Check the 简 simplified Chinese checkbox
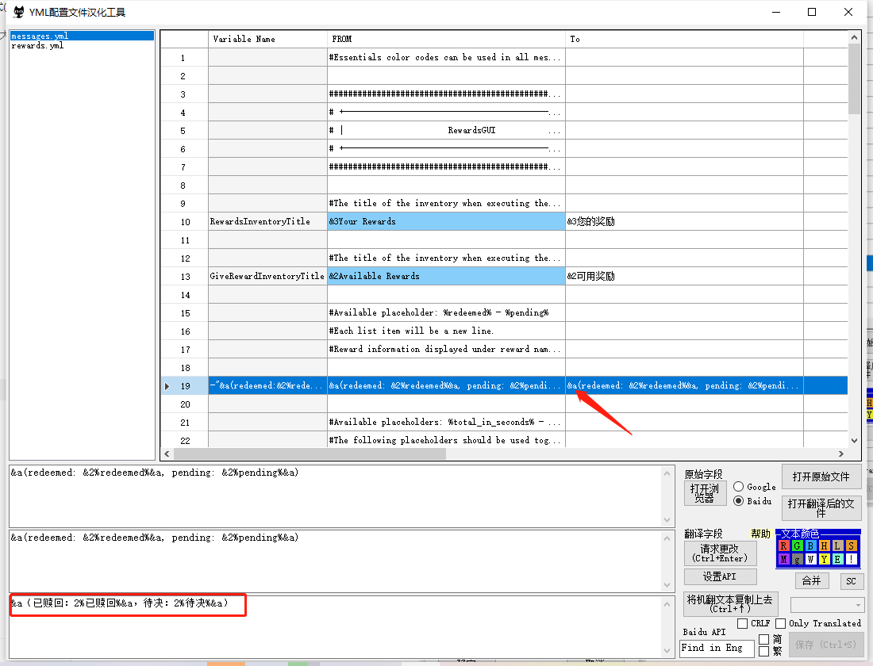Viewport: 873px width, 666px height. coord(763,639)
